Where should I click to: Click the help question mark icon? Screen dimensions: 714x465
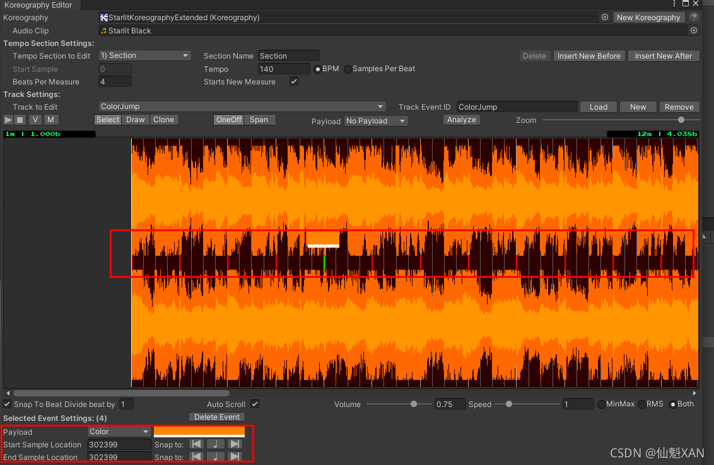coord(694,18)
